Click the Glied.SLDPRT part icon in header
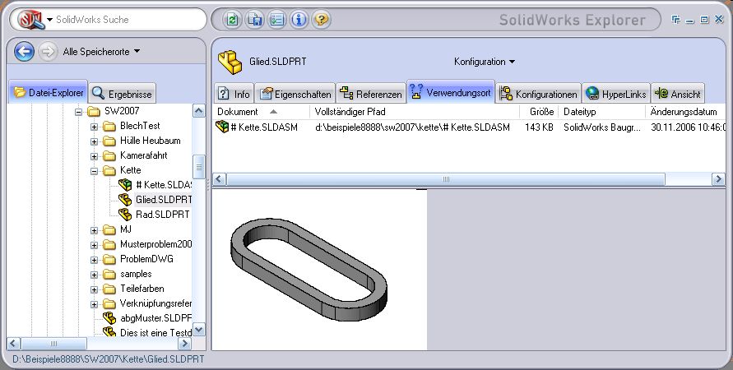This screenshot has height=370, width=733. (x=230, y=62)
